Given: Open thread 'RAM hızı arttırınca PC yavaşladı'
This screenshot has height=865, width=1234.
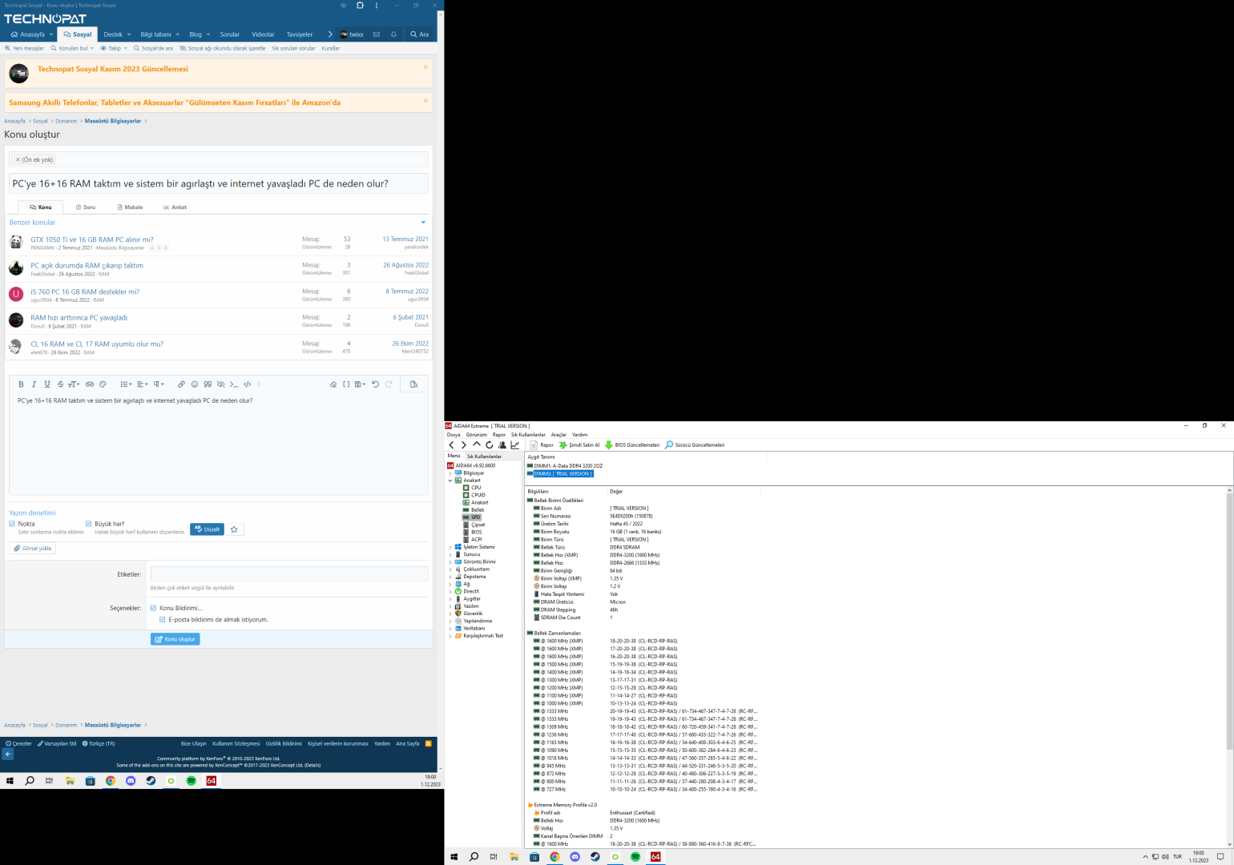Looking at the screenshot, I should [79, 318].
